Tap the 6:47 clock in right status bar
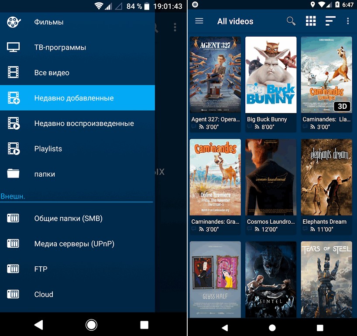Screen dimensions: 357x336 (348, 4)
